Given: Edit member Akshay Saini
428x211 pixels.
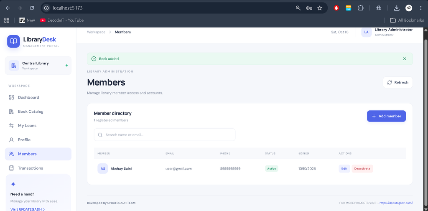Looking at the screenshot, I should tap(344, 169).
